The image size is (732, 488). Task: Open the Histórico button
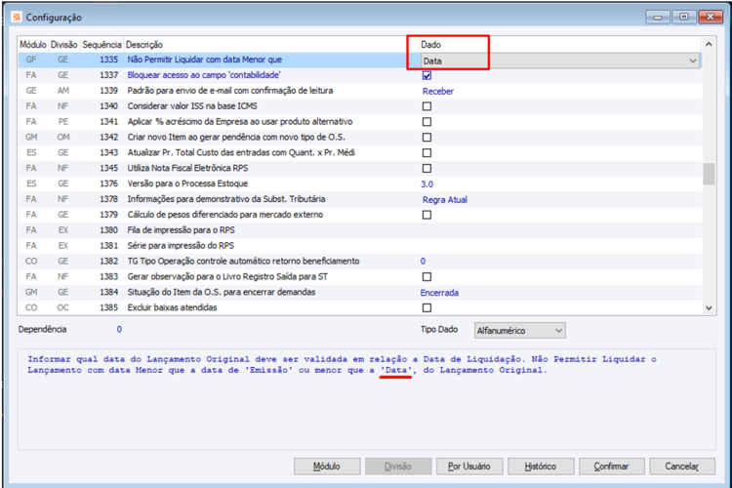pyautogui.click(x=541, y=467)
